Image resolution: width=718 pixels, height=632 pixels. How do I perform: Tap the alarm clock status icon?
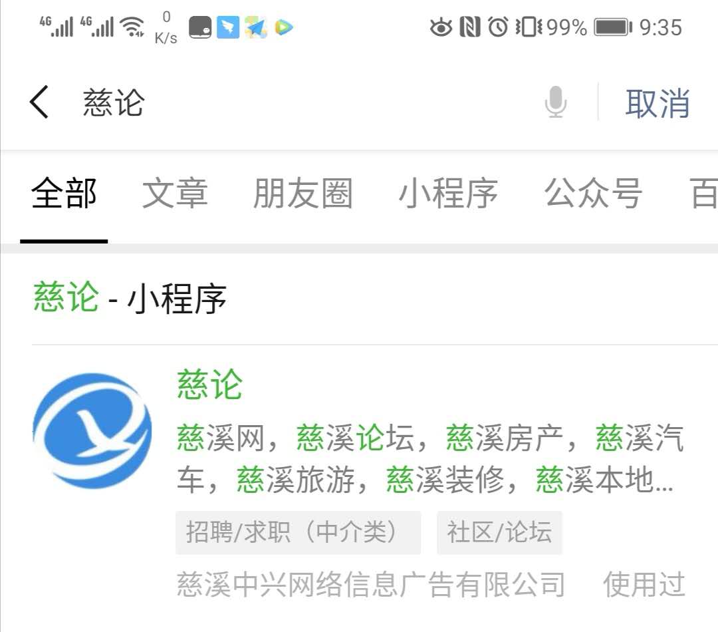pos(498,27)
